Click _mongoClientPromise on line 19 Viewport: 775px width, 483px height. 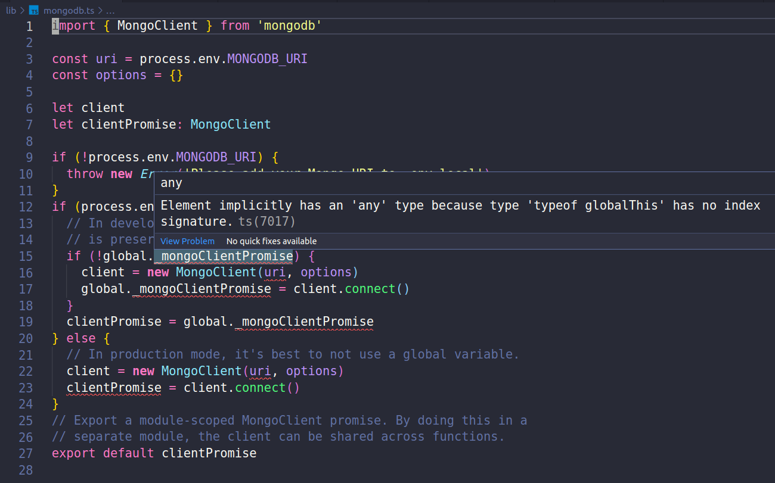[x=304, y=322]
